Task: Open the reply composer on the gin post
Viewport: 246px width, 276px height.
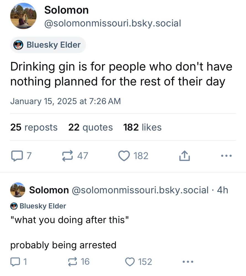Action: (17, 155)
